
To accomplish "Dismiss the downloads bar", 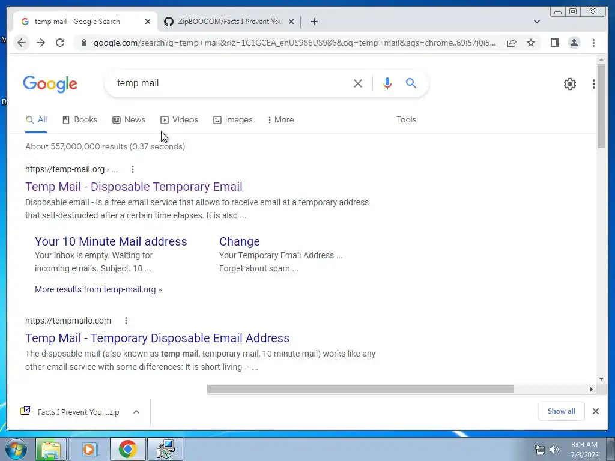I will 595,411.
